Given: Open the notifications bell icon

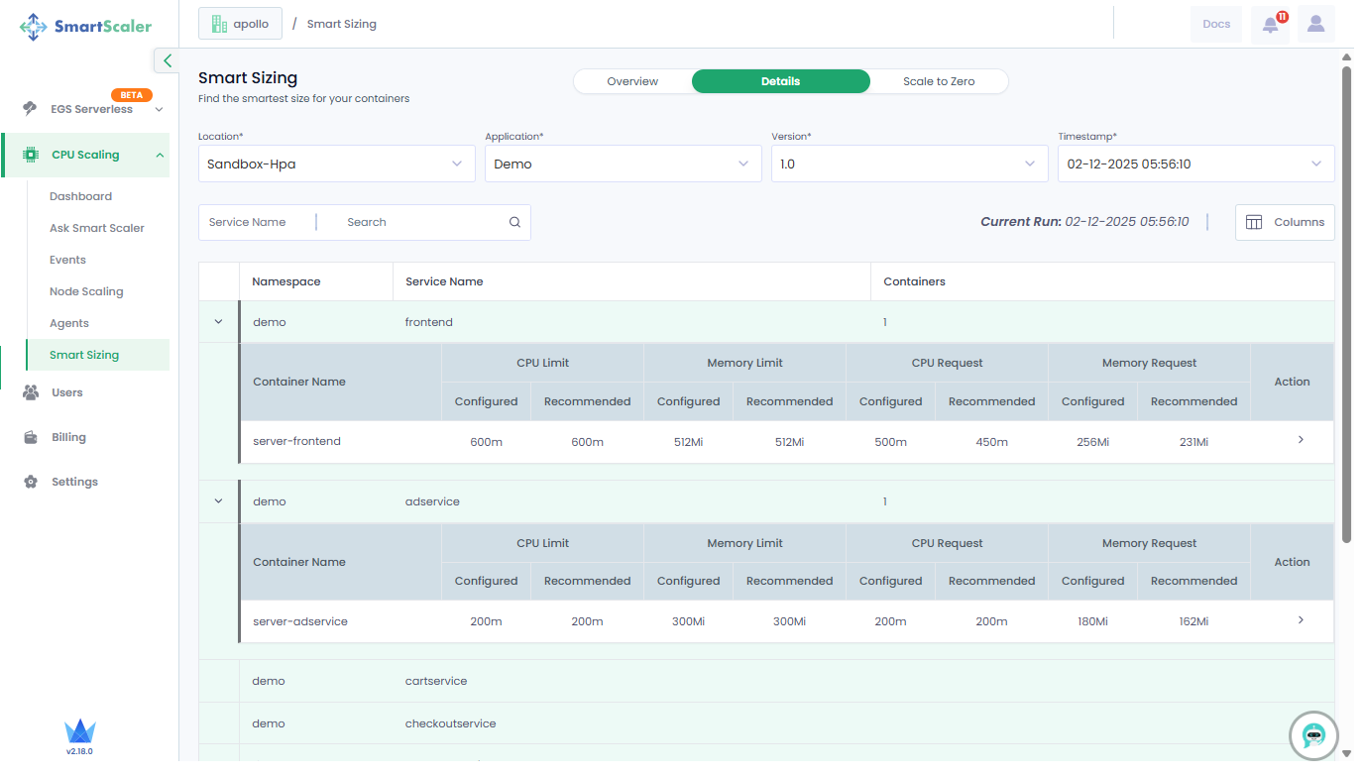Looking at the screenshot, I should coord(1271,25).
